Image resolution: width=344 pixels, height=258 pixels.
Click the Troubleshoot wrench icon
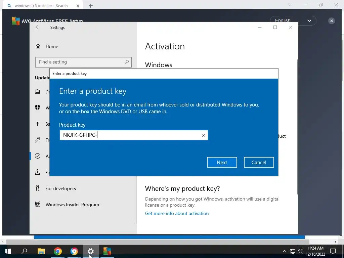[38, 140]
